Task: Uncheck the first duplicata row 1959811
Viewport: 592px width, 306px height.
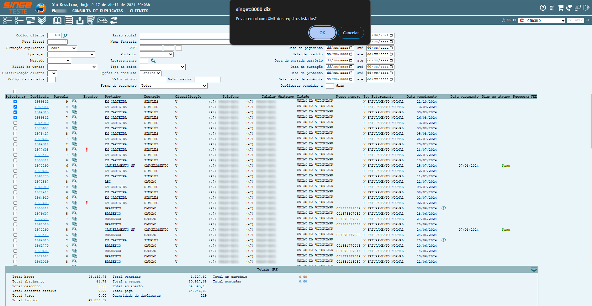Action: (15, 102)
